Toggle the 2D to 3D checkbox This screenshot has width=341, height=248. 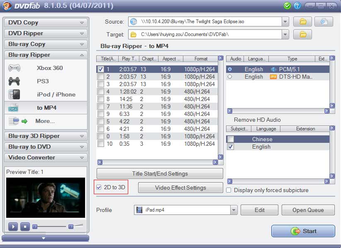pyautogui.click(x=99, y=187)
